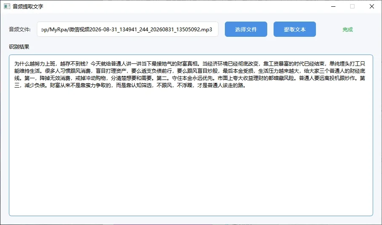Focus the audio file path input field
The image size is (382, 225).
[x=127, y=29]
